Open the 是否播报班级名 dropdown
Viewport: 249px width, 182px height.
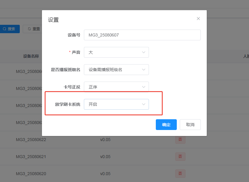coord(116,69)
